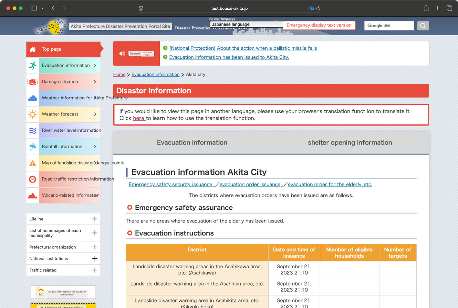Open River water level information menu
Image resolution: width=458 pixels, height=308 pixels.
click(x=63, y=130)
